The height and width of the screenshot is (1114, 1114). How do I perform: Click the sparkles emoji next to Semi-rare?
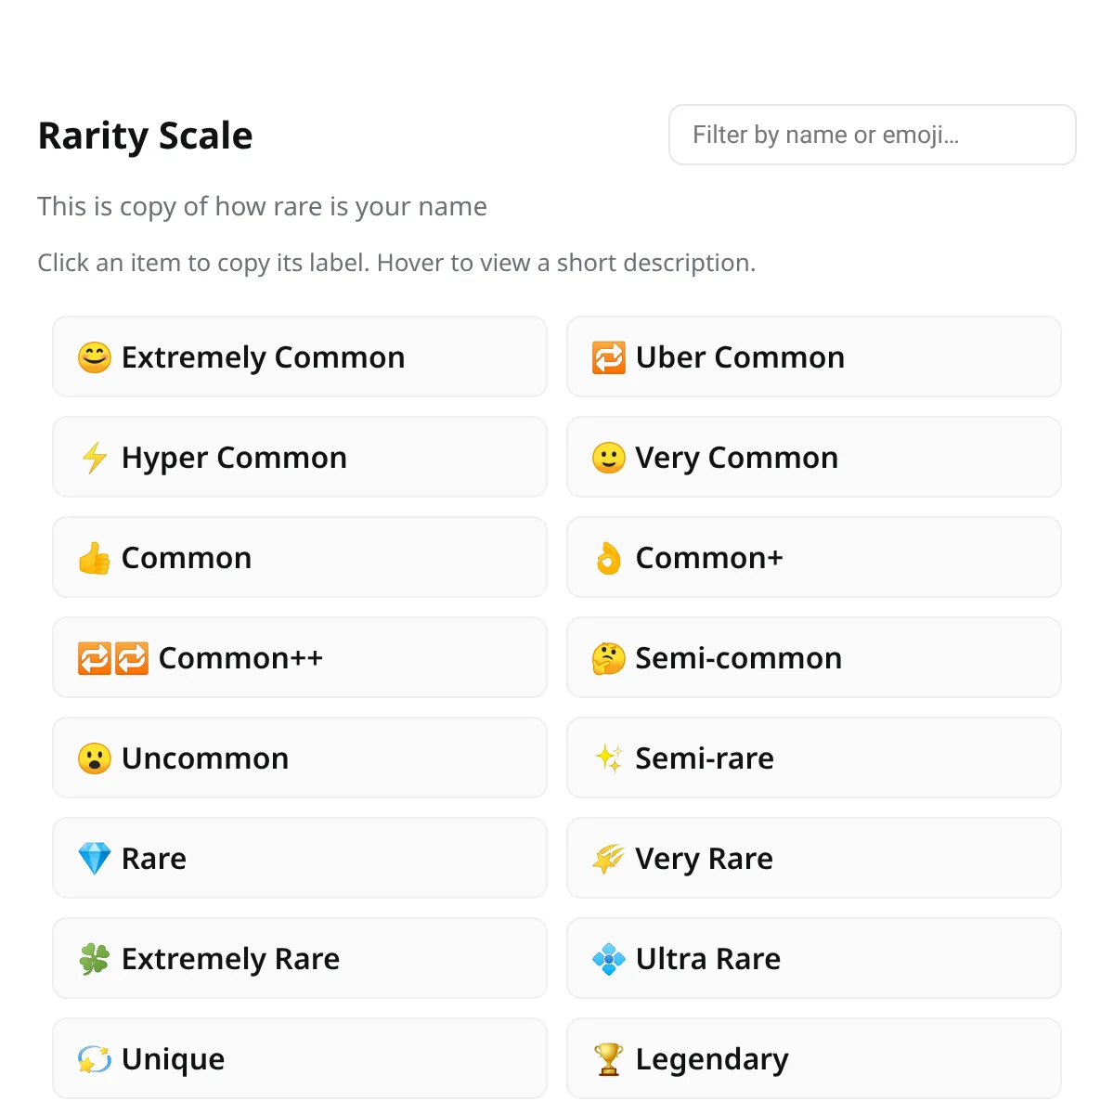tap(608, 758)
